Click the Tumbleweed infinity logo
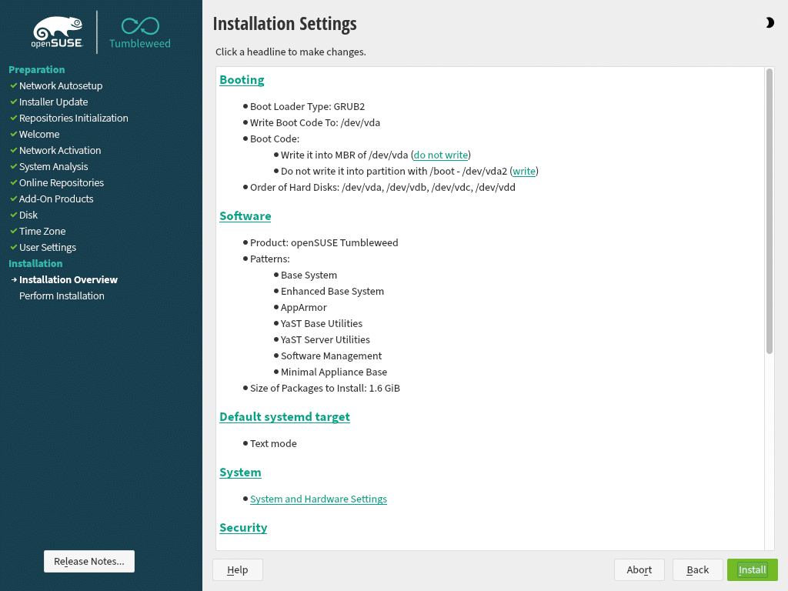788x591 pixels. tap(140, 26)
